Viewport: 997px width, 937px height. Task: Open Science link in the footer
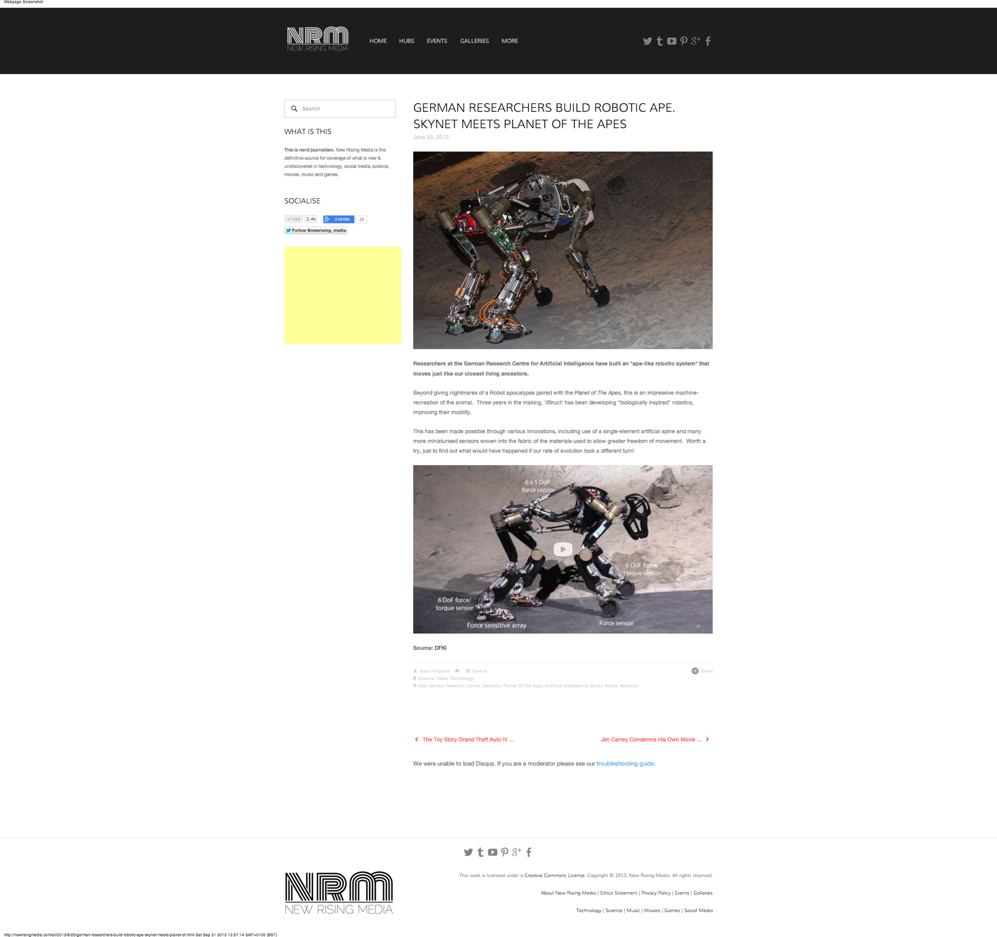[614, 910]
